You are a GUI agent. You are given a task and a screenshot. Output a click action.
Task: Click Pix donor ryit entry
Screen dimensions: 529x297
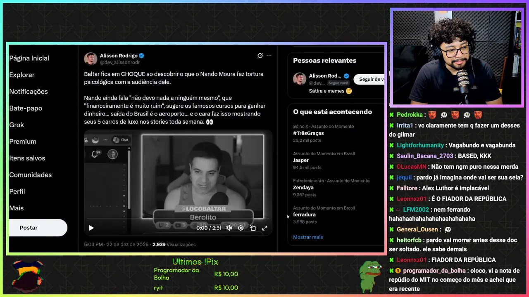[158, 288]
